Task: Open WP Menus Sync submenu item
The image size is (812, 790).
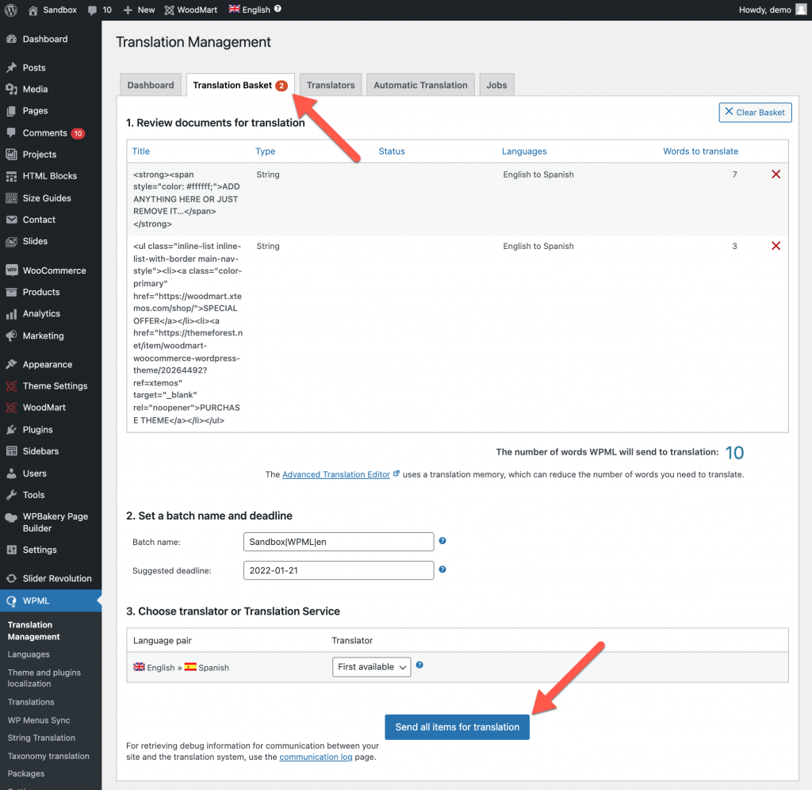Action: (x=39, y=720)
